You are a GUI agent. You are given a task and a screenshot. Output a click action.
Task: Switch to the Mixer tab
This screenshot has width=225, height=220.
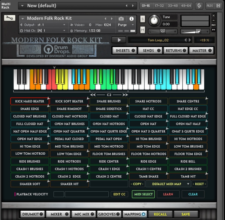point(58,214)
